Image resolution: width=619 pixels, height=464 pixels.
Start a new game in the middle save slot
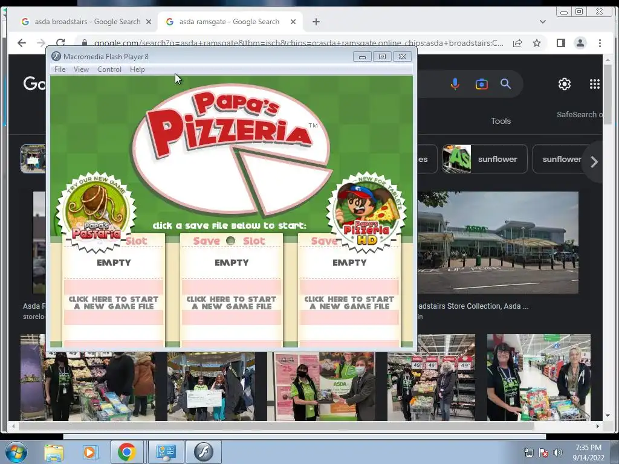point(232,303)
